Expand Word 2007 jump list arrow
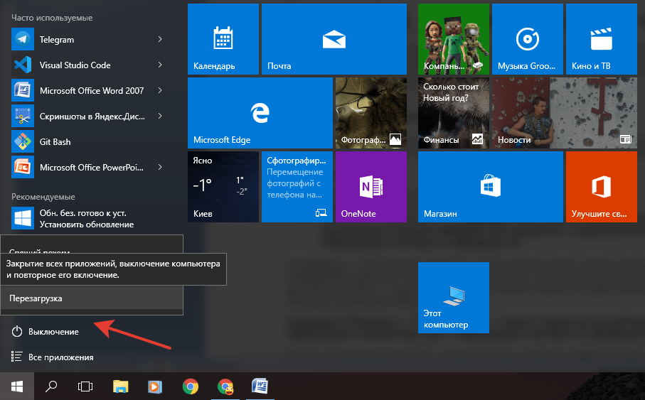 (x=160, y=90)
